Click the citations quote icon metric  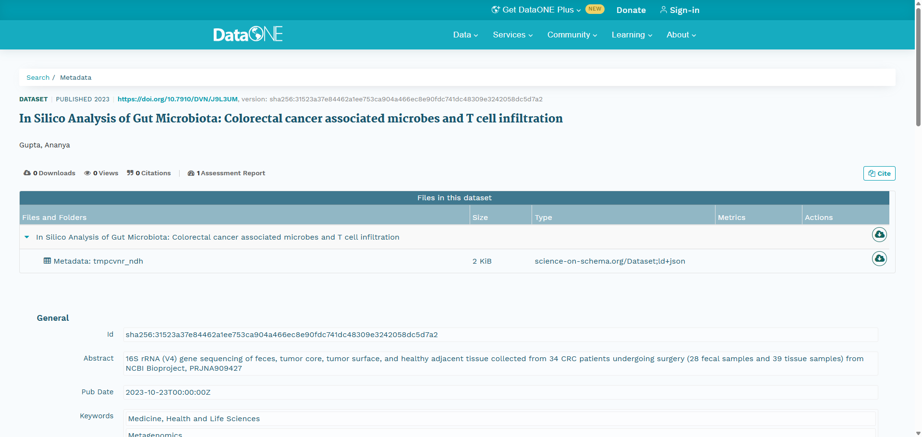[x=130, y=173]
